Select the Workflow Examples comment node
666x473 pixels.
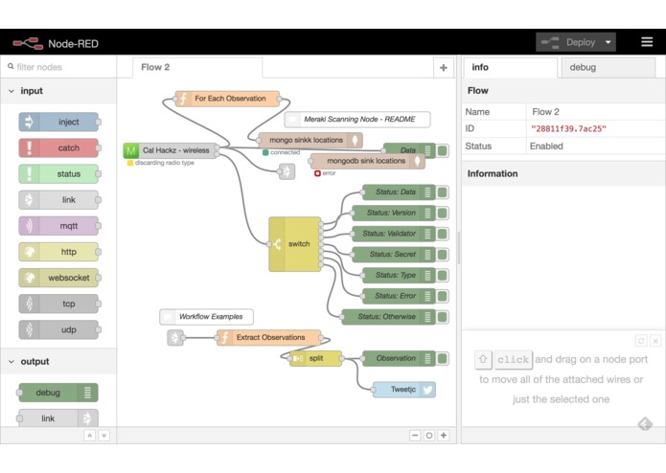[206, 317]
